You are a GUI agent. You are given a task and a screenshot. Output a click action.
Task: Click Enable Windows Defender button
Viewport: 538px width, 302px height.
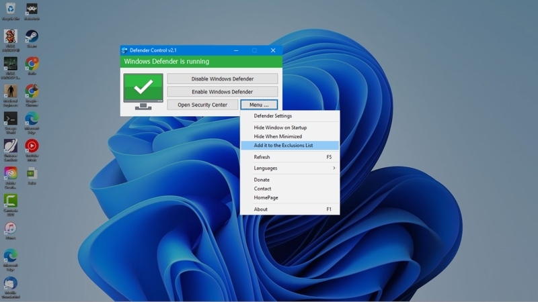(x=223, y=92)
